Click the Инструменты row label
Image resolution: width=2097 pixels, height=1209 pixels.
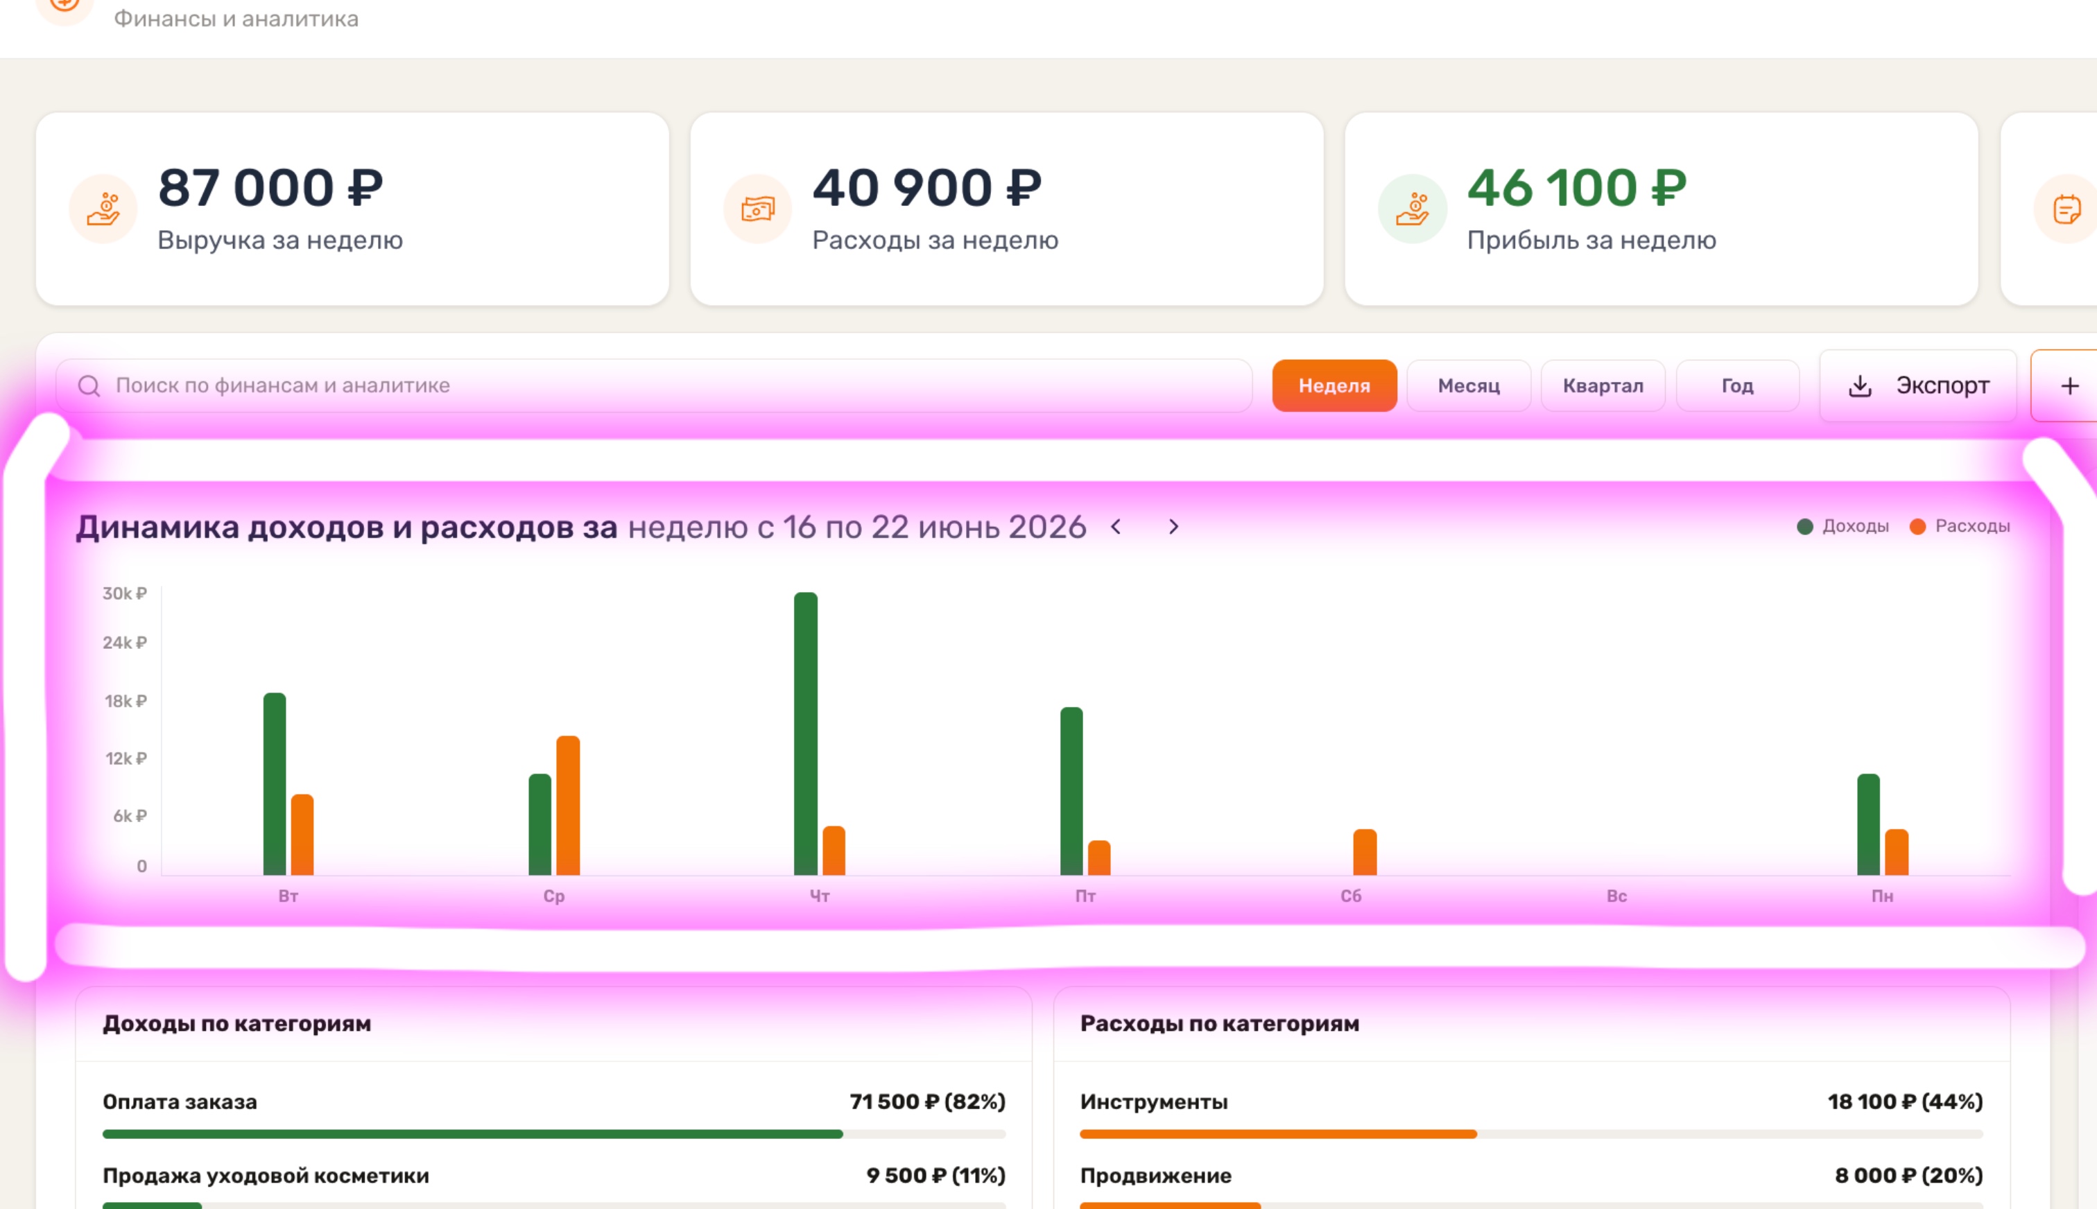pos(1155,1102)
